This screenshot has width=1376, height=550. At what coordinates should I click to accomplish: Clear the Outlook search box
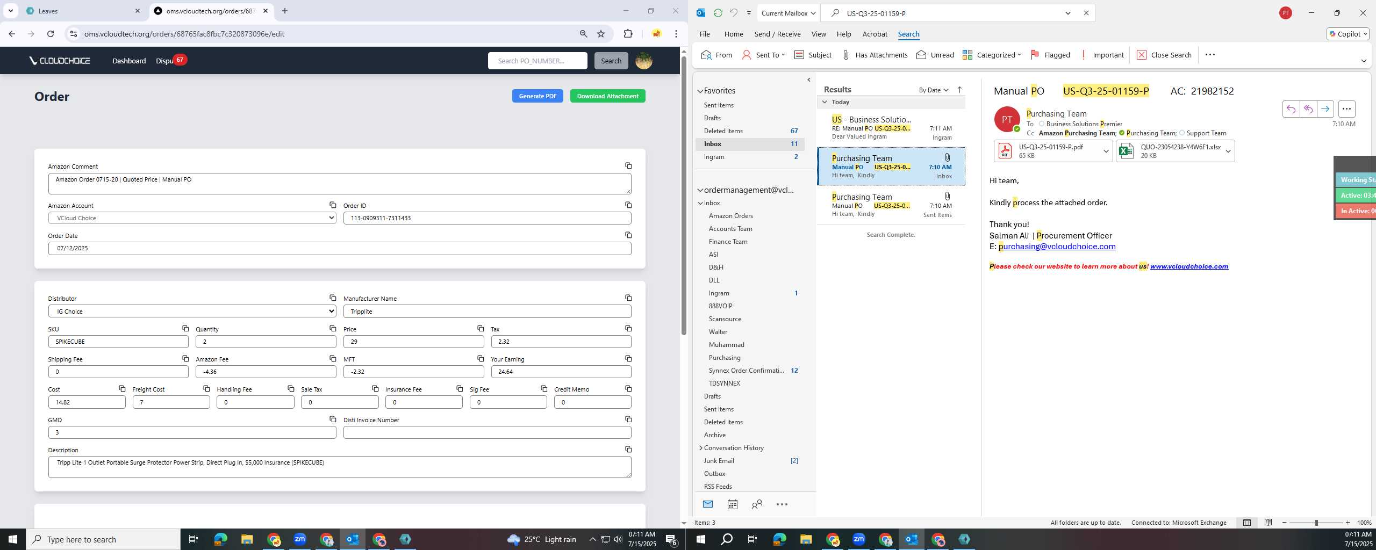click(x=1086, y=13)
